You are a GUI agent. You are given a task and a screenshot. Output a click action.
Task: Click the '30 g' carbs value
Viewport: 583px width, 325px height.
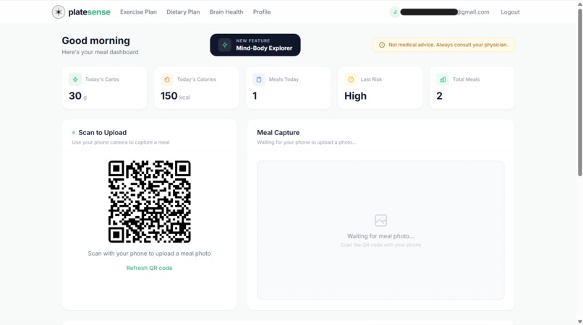tap(77, 96)
